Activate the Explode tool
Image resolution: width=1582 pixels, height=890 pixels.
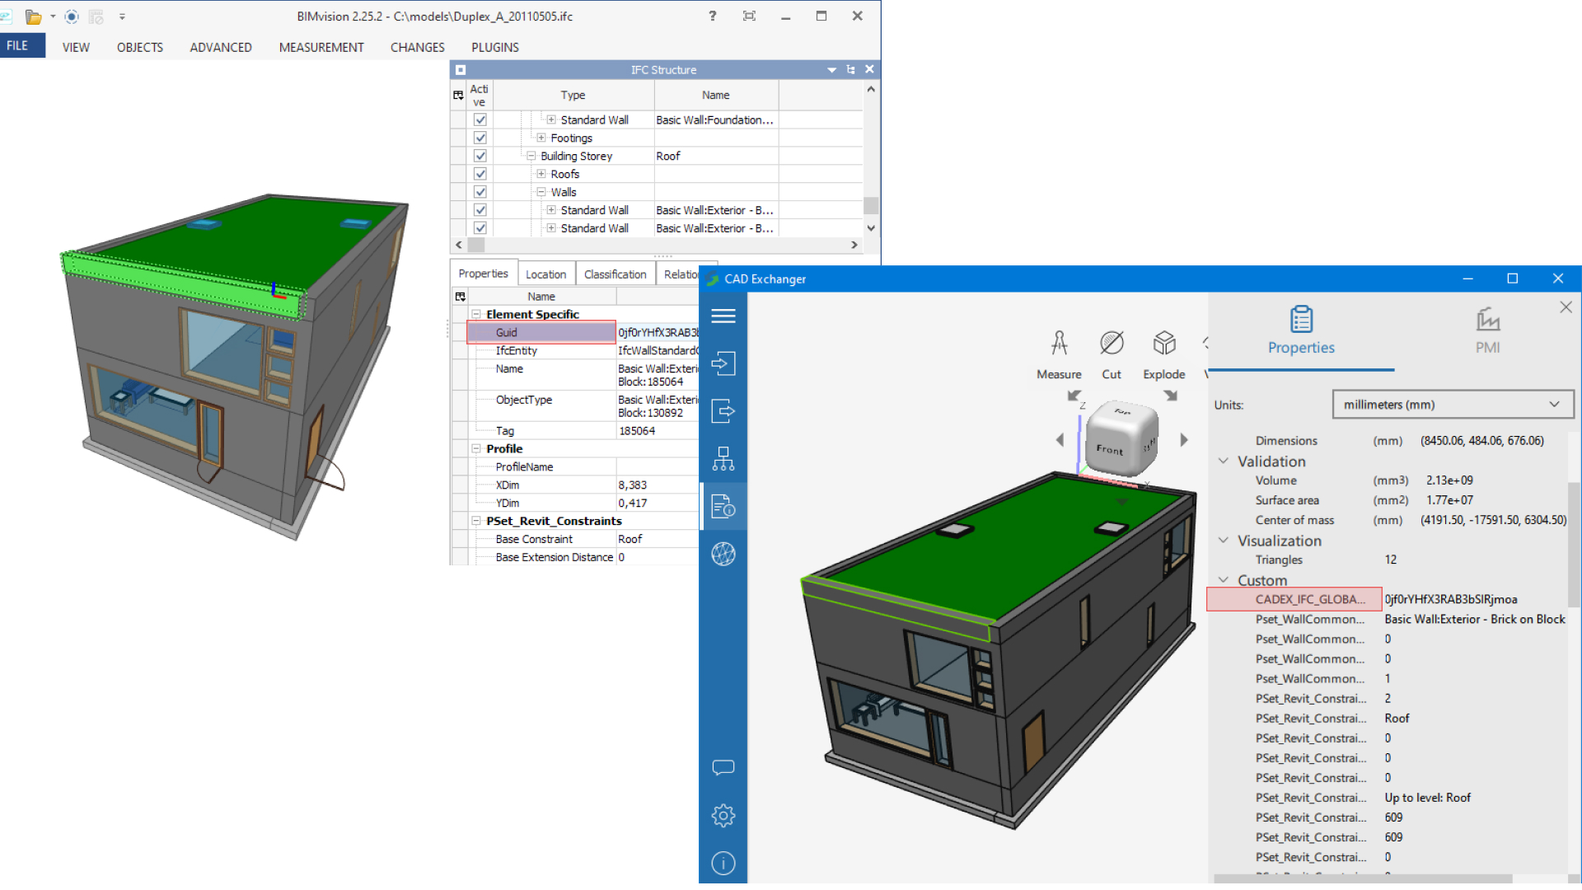[x=1164, y=354]
